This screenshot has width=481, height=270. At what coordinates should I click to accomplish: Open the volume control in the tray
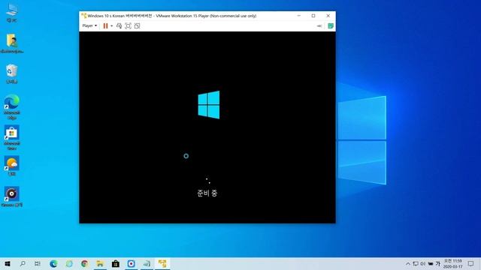422,263
